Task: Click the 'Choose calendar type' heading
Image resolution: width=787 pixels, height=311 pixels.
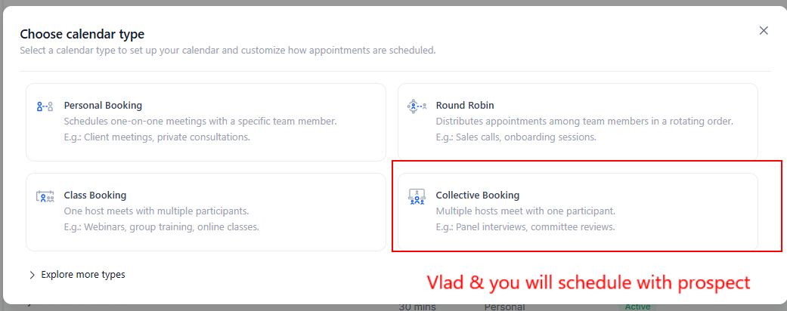Action: pyautogui.click(x=82, y=34)
